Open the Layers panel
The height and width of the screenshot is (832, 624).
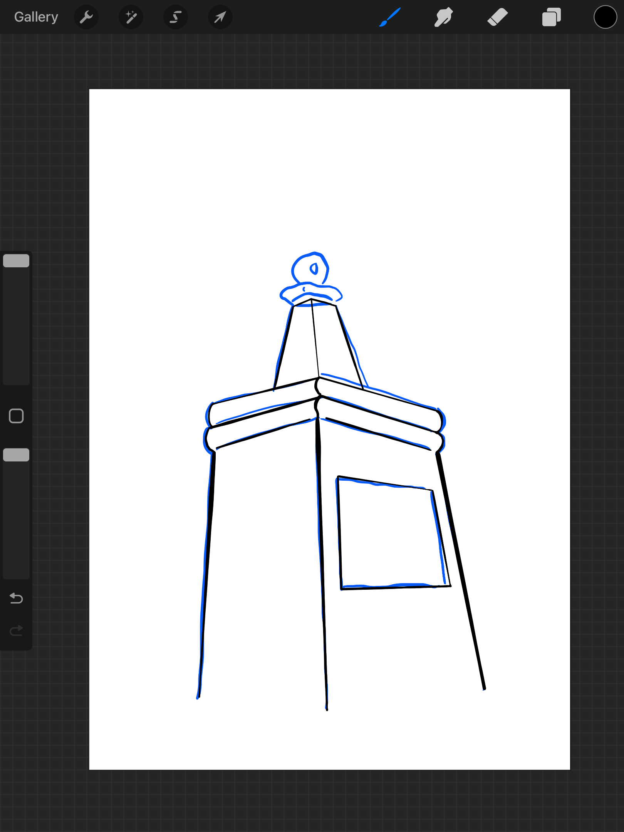(x=551, y=17)
